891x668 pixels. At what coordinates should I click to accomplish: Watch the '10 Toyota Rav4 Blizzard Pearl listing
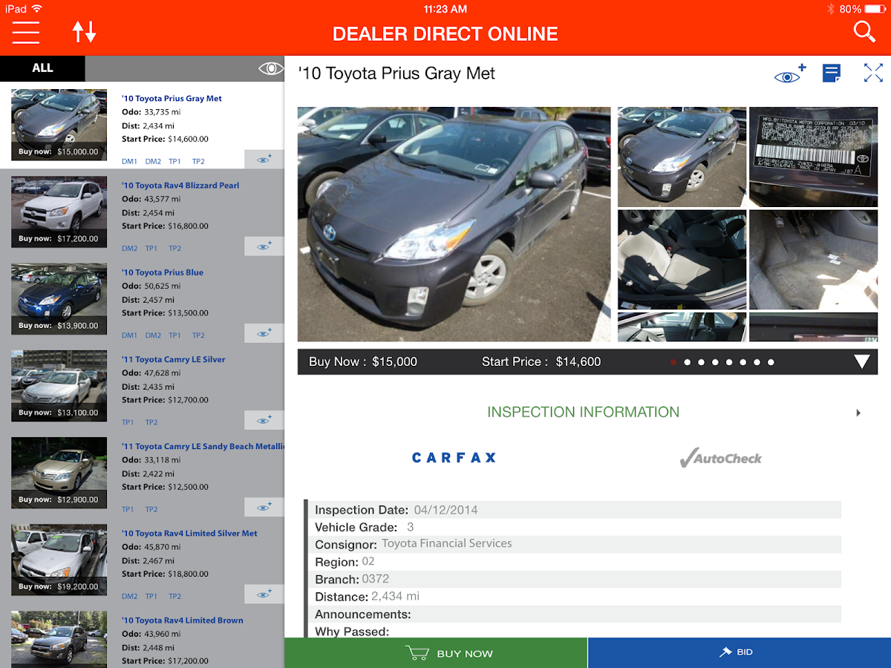pyautogui.click(x=264, y=246)
